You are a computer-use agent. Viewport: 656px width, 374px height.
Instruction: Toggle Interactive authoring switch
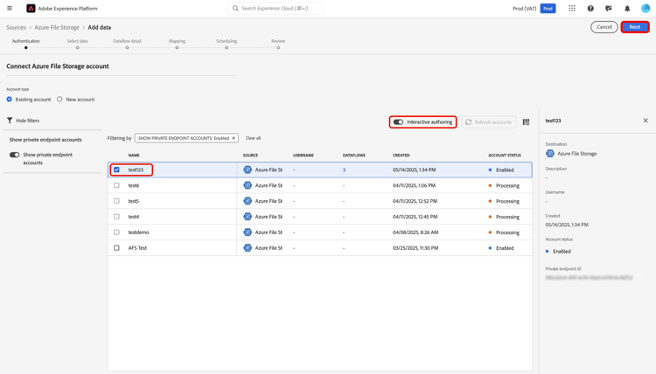[x=399, y=122]
